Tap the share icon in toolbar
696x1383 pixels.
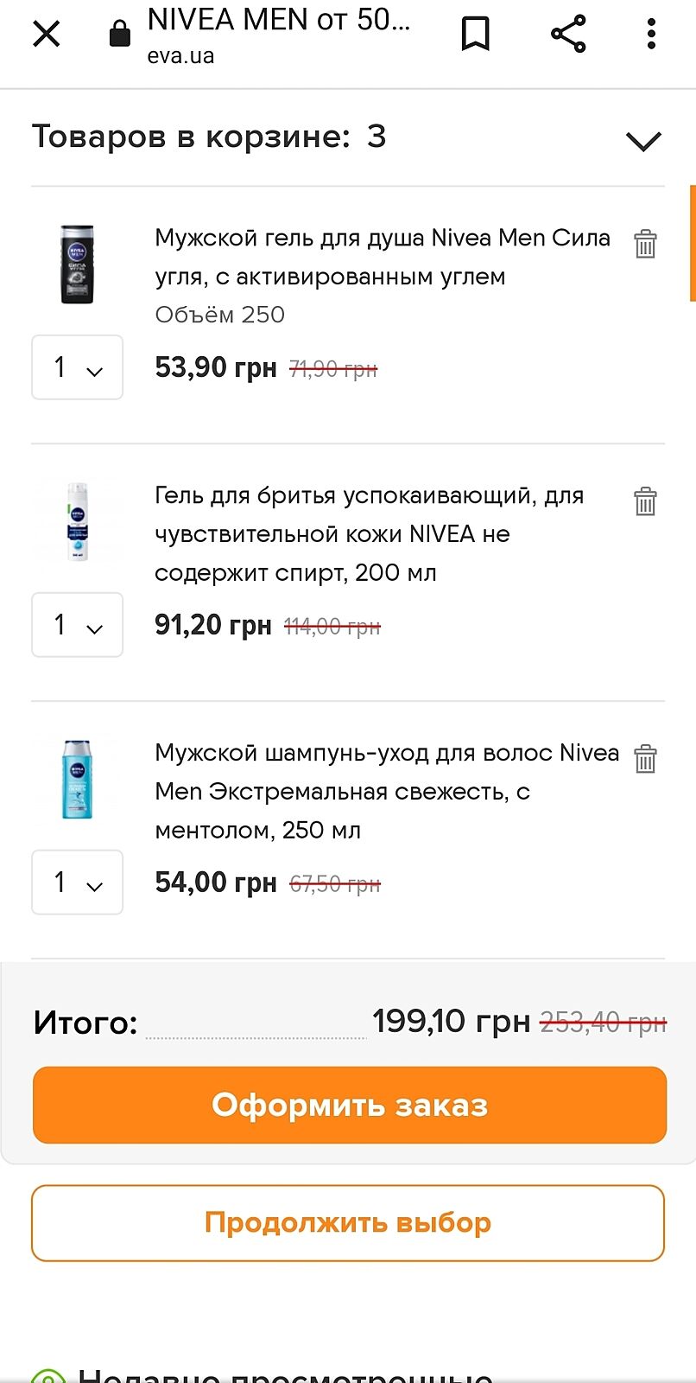point(568,35)
